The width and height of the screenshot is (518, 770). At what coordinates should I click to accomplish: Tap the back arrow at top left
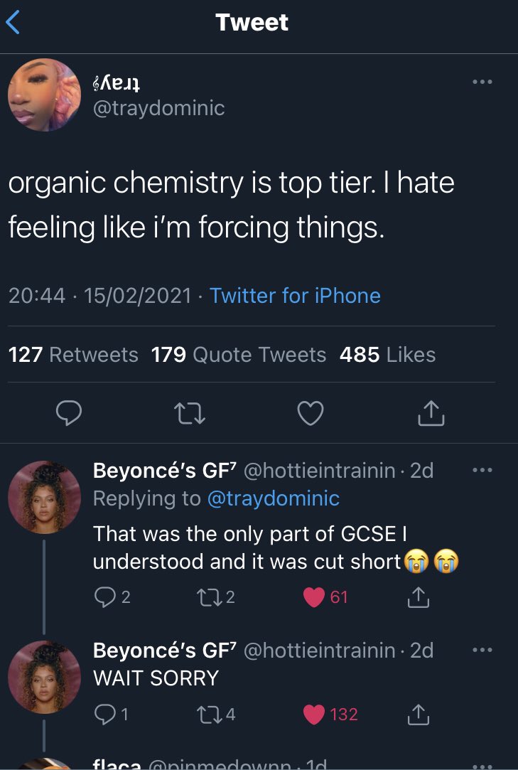pos(14,23)
